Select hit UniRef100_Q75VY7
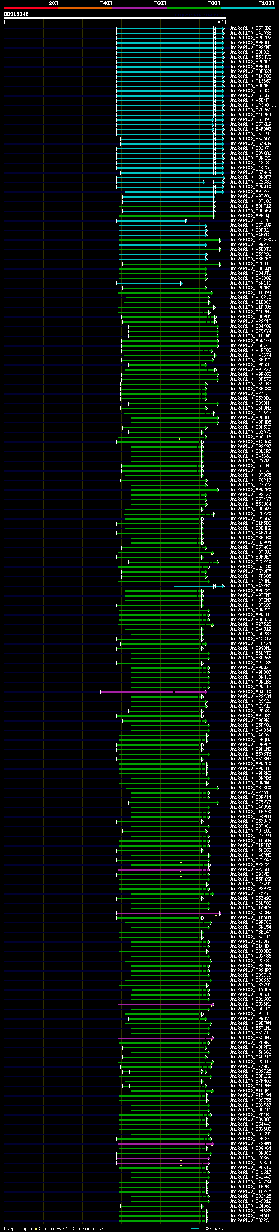The width and height of the screenshot is (279, 1232). click(250, 802)
